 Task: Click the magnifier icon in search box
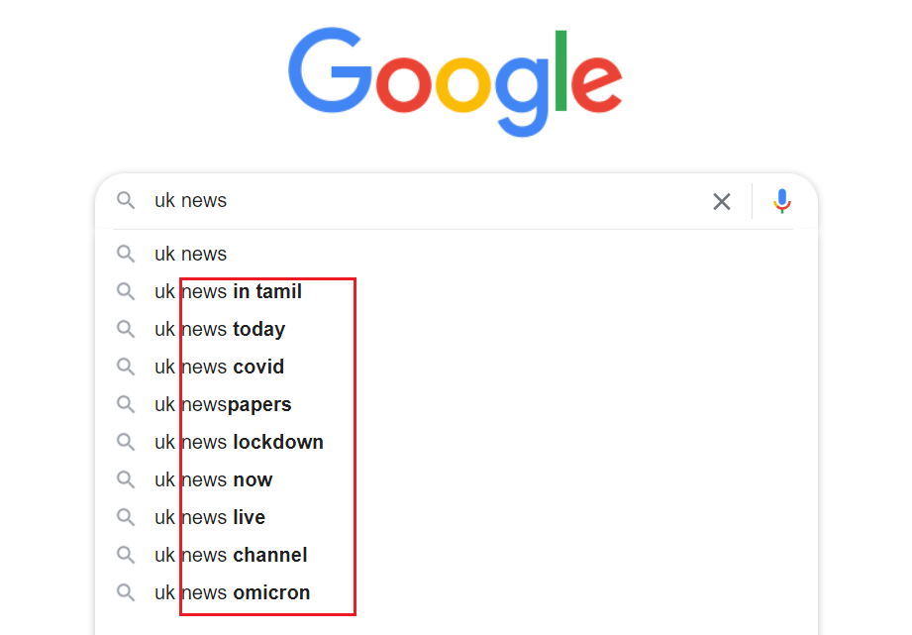126,201
